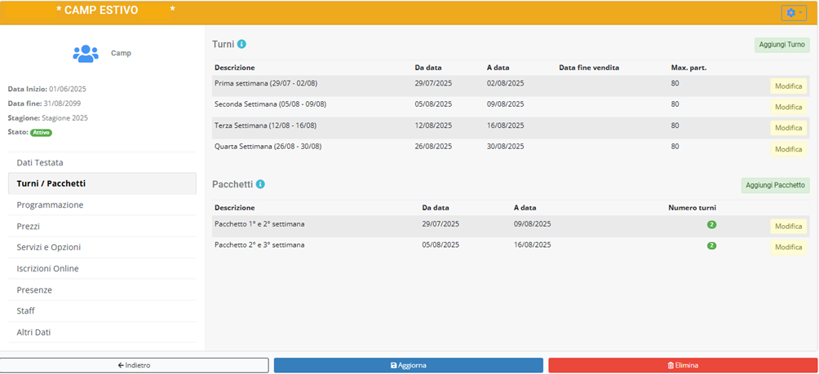Click the green badge for Pacchetto 1° e 2° settimana
Screen dimensions: 819x374
711,224
